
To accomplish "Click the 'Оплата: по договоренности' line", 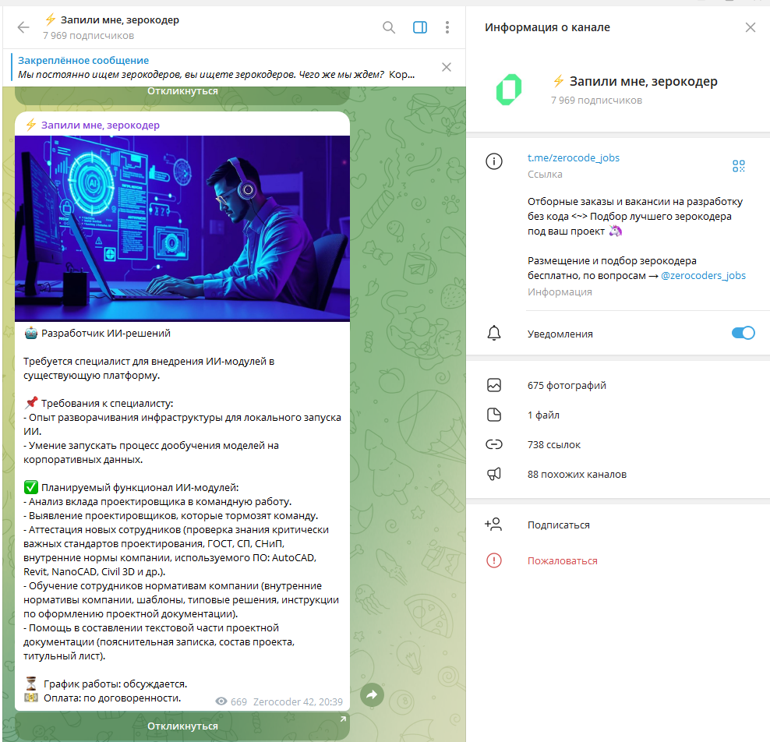I will coord(112,698).
